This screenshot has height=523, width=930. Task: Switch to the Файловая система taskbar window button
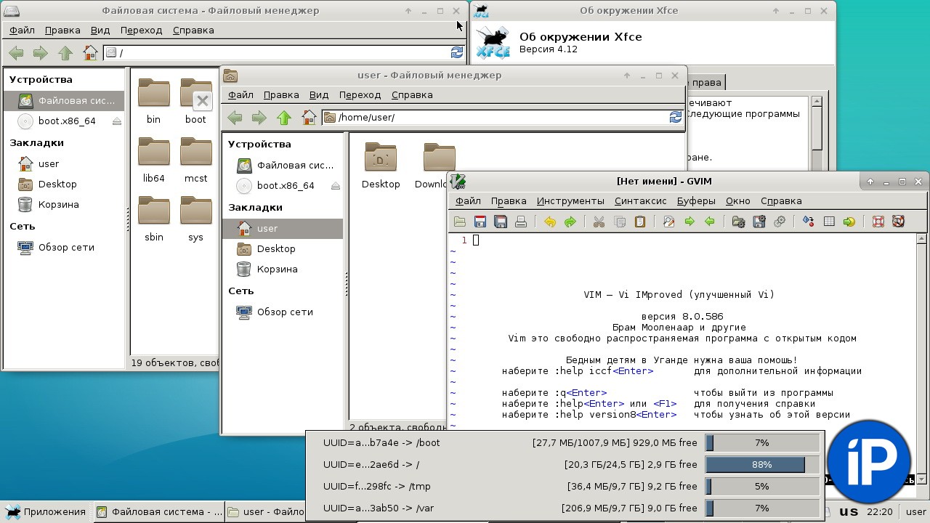(159, 511)
